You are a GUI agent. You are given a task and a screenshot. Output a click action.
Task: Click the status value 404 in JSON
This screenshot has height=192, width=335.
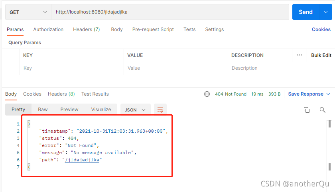pos(72,138)
